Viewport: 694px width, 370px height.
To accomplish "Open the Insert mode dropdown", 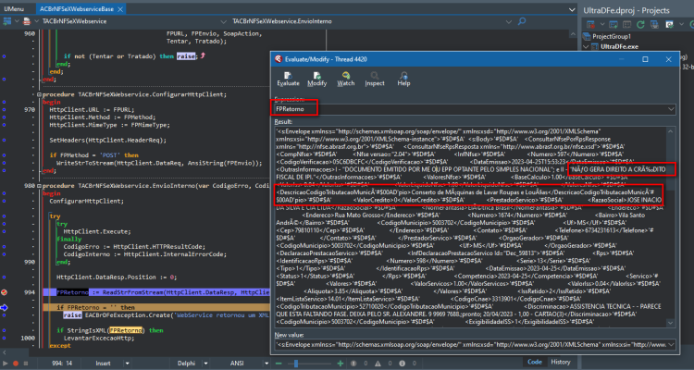I will coord(127,364).
